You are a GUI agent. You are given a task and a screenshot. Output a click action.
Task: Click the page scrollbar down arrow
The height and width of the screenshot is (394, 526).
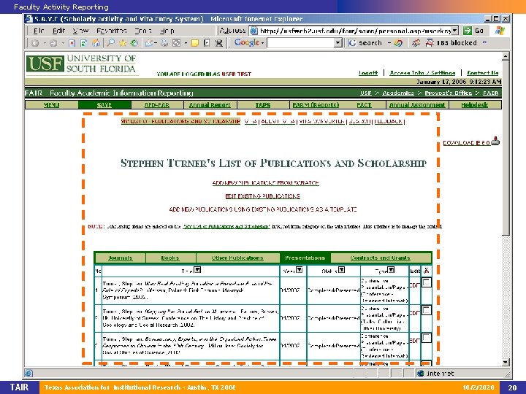[506, 363]
